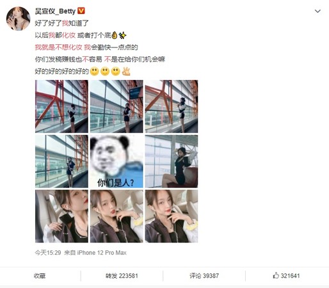Open the panda meme thumbnail
This screenshot has height=288, width=329.
[116, 161]
